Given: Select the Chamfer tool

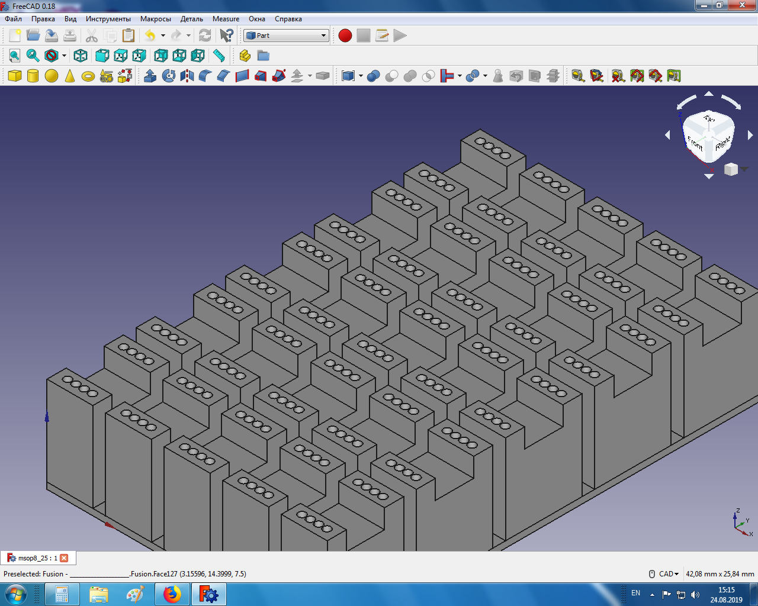Looking at the screenshot, I should coord(224,76).
